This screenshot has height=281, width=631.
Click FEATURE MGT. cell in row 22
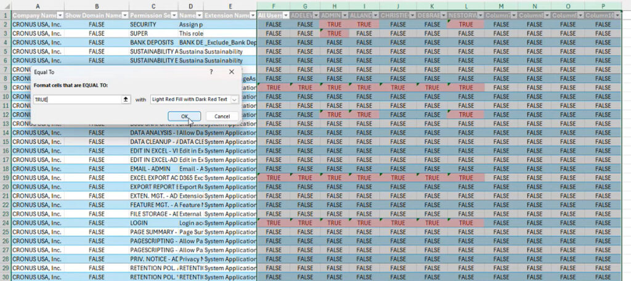[x=153, y=205]
